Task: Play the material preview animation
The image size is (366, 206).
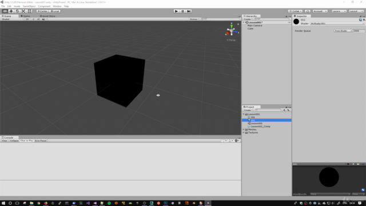Action: [348, 164]
